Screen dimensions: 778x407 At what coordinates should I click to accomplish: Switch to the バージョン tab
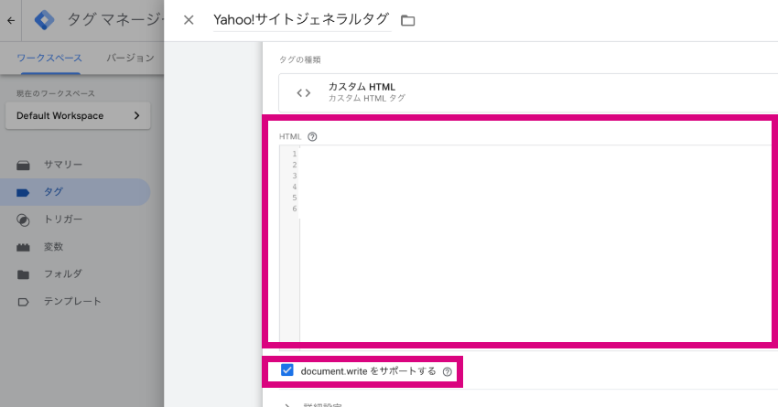coord(130,58)
